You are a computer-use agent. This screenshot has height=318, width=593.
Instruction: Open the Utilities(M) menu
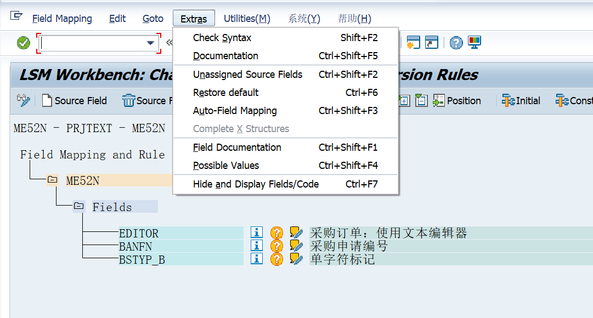point(247,19)
